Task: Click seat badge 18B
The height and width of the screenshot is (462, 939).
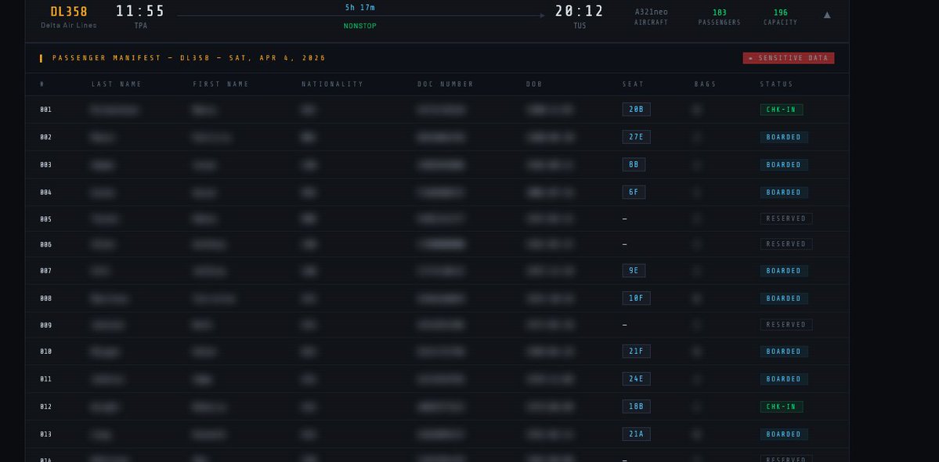Action: [x=636, y=406]
